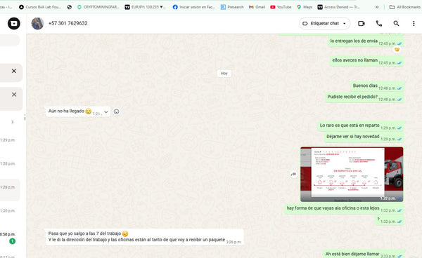Select message 'Déjame ver si hay novedad'

(x=364, y=137)
